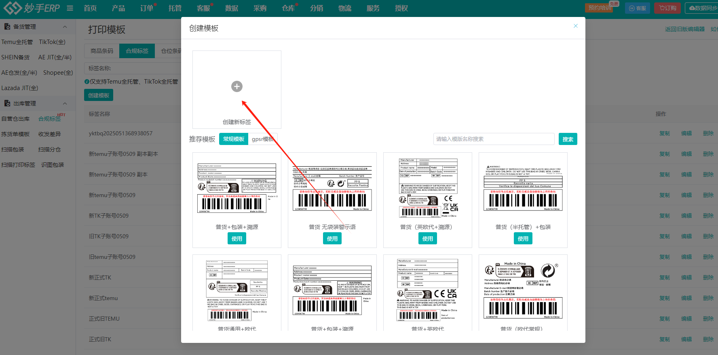Click the hamburger menu icon beside 妙手ERP

[x=70, y=8]
